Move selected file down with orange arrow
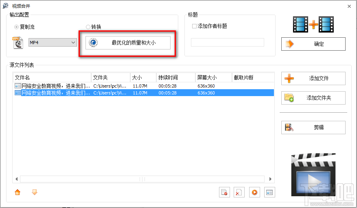The image size is (357, 208). click(35, 192)
